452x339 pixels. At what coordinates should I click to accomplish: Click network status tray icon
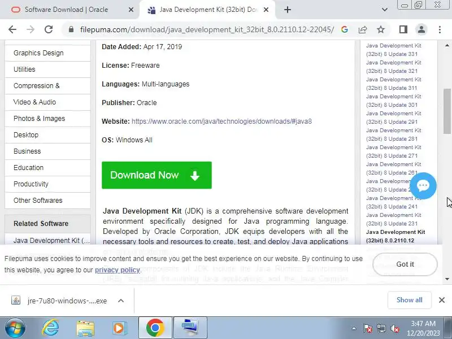click(x=381, y=328)
